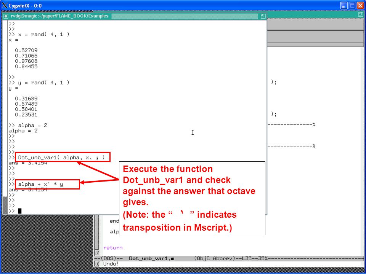
Task: Click the value 0.23531
Action: 26,115
